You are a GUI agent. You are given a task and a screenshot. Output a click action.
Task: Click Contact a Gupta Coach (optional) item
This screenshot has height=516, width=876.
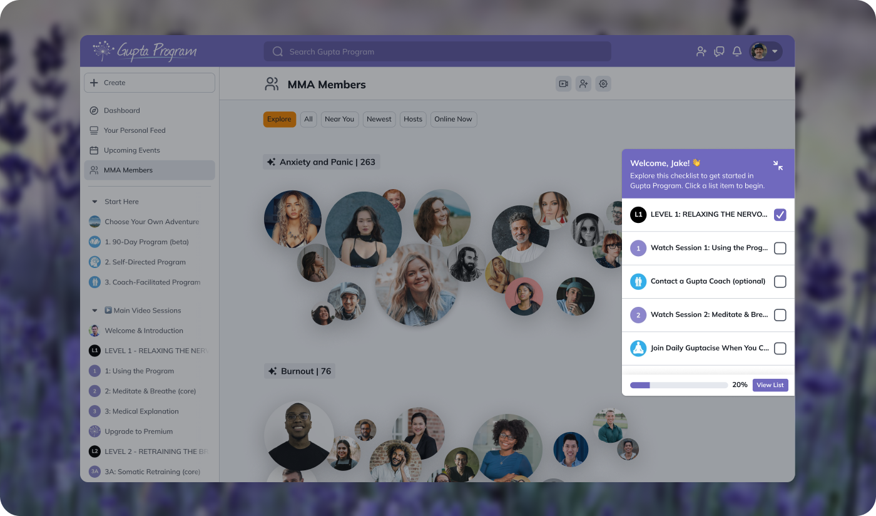click(x=708, y=281)
